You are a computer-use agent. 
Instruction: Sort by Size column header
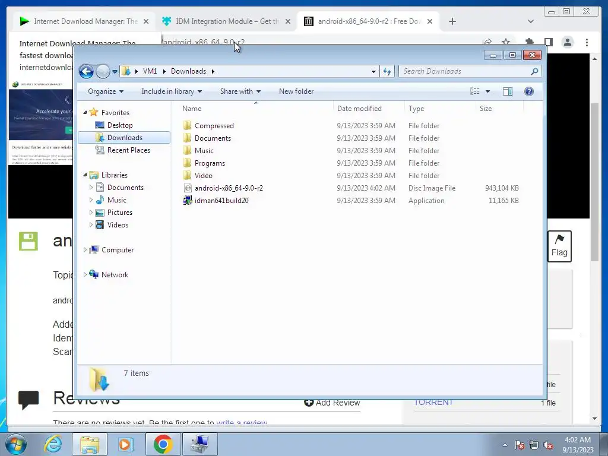click(499, 109)
